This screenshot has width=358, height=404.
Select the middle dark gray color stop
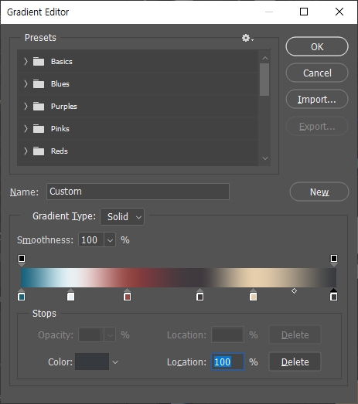[200, 295]
